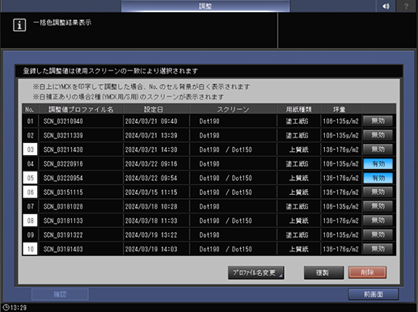Toggle 無効 button for profile SCN_03191322
418x312 pixels.
coord(378,235)
